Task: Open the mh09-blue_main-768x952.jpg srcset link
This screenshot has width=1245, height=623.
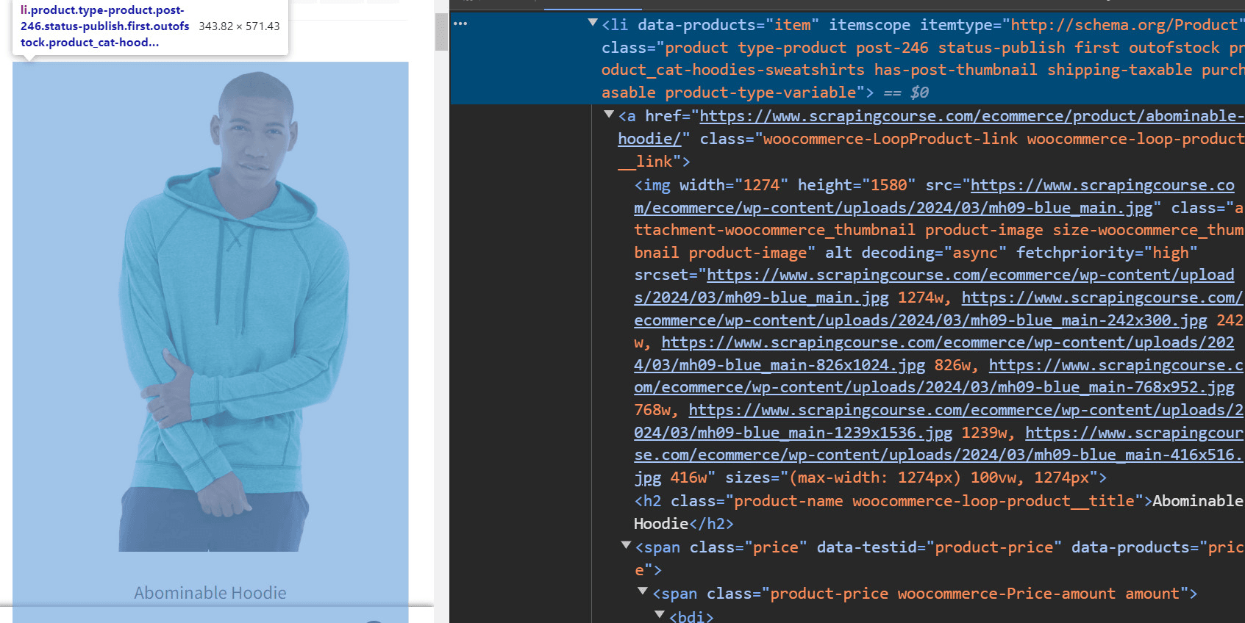Action: [x=938, y=376]
